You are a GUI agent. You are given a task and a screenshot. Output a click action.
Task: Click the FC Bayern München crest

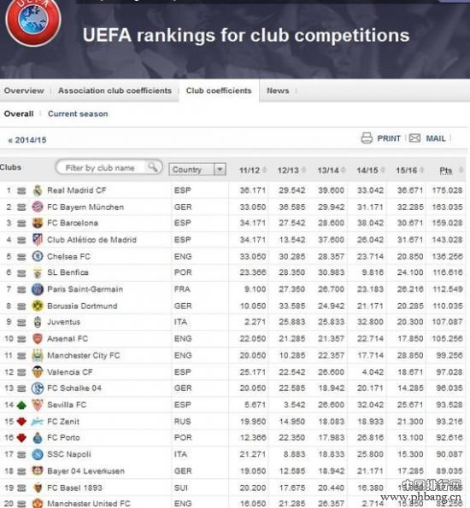(x=38, y=207)
